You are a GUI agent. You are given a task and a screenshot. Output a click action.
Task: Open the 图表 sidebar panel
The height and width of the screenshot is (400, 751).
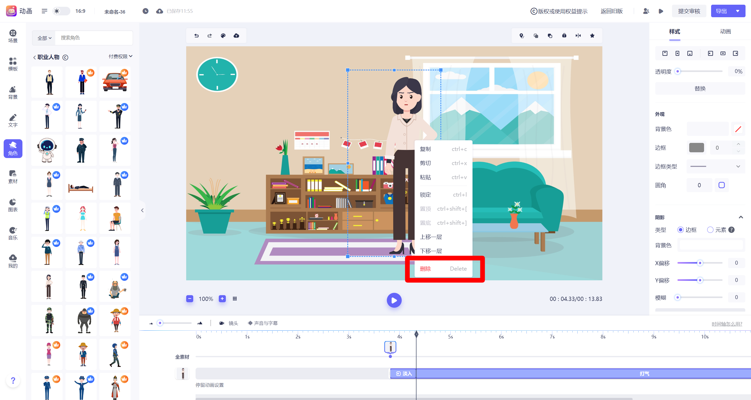click(13, 205)
